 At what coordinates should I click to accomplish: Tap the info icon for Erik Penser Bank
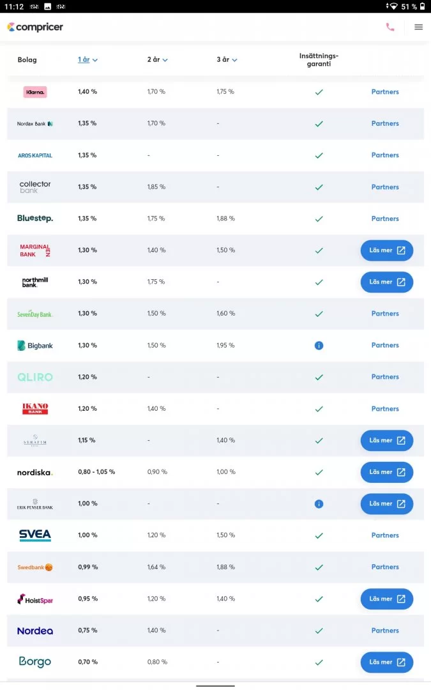click(319, 504)
